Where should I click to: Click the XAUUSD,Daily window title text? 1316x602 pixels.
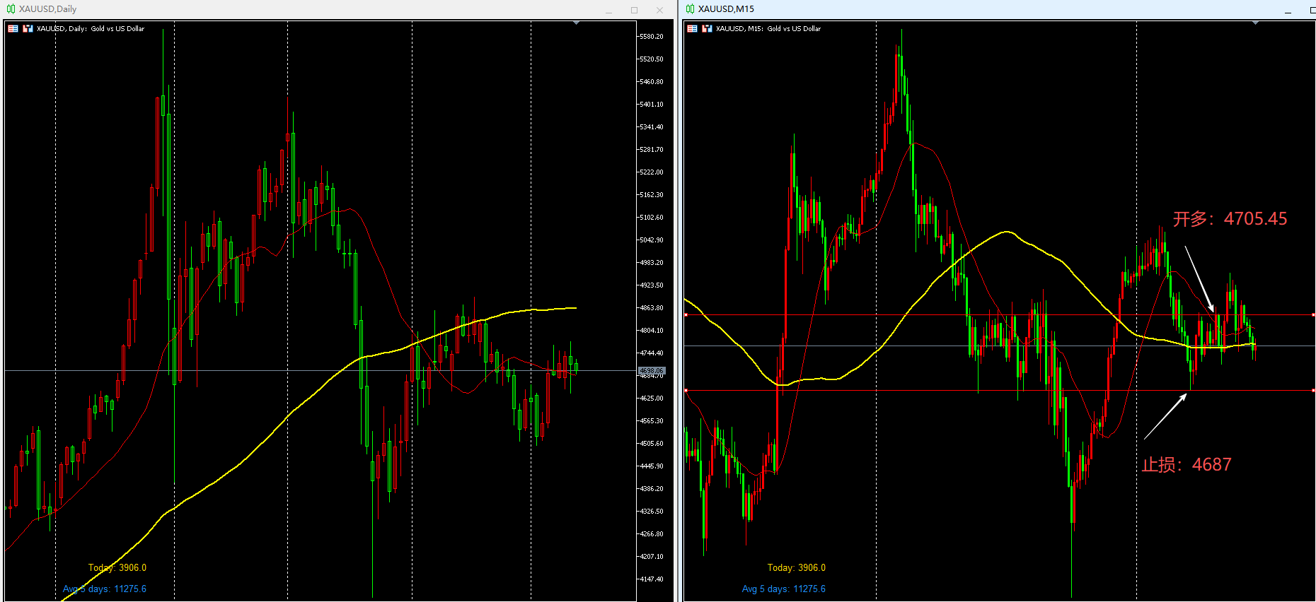(47, 9)
